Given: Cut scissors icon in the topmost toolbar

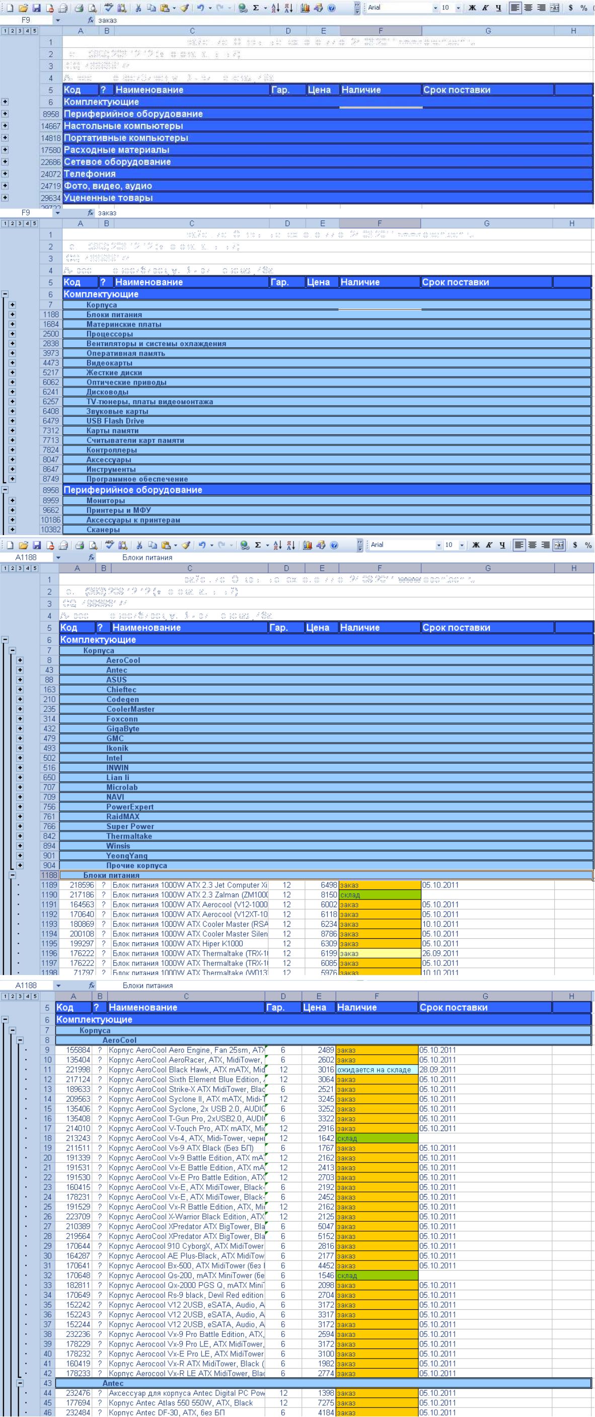Looking at the screenshot, I should [138, 8].
